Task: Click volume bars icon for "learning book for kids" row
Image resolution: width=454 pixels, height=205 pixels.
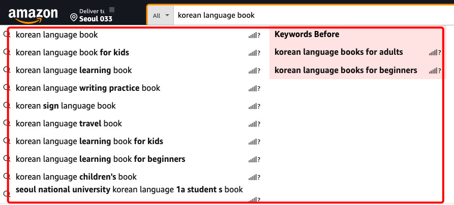Action: [x=253, y=142]
